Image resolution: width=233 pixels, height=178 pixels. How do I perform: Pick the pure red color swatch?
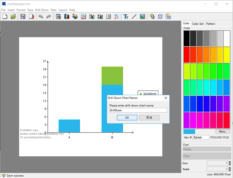[x=187, y=54]
